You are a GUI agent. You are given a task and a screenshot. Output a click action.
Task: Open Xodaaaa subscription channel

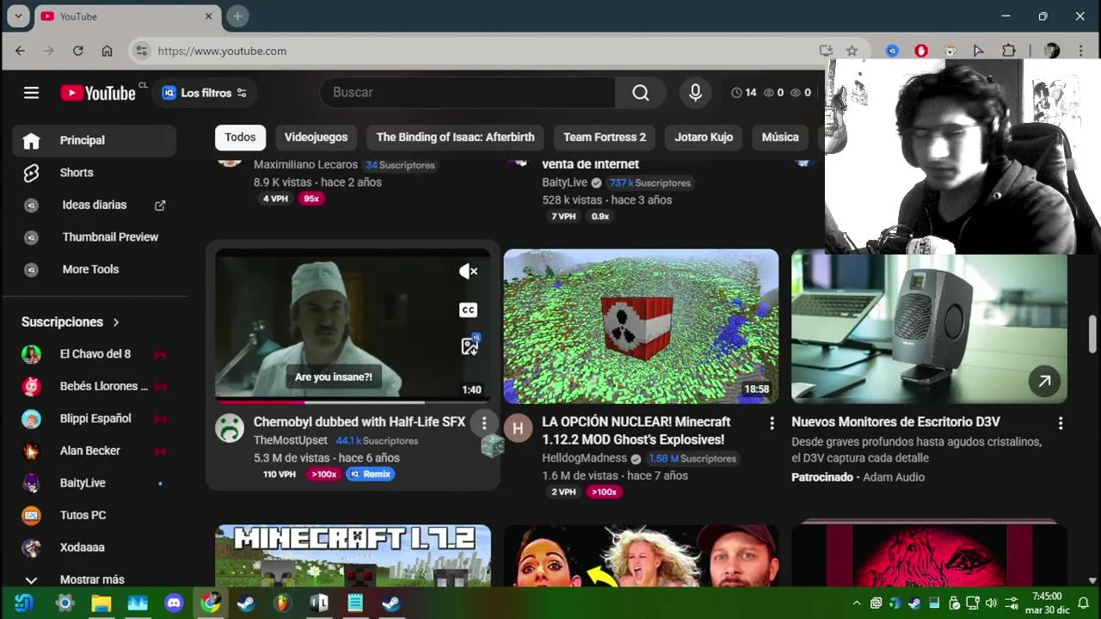(95, 548)
